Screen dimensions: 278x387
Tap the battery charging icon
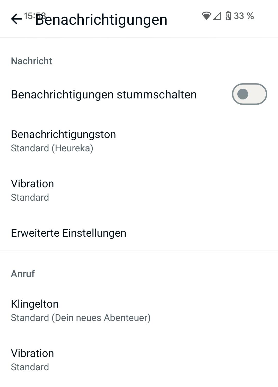(x=228, y=16)
